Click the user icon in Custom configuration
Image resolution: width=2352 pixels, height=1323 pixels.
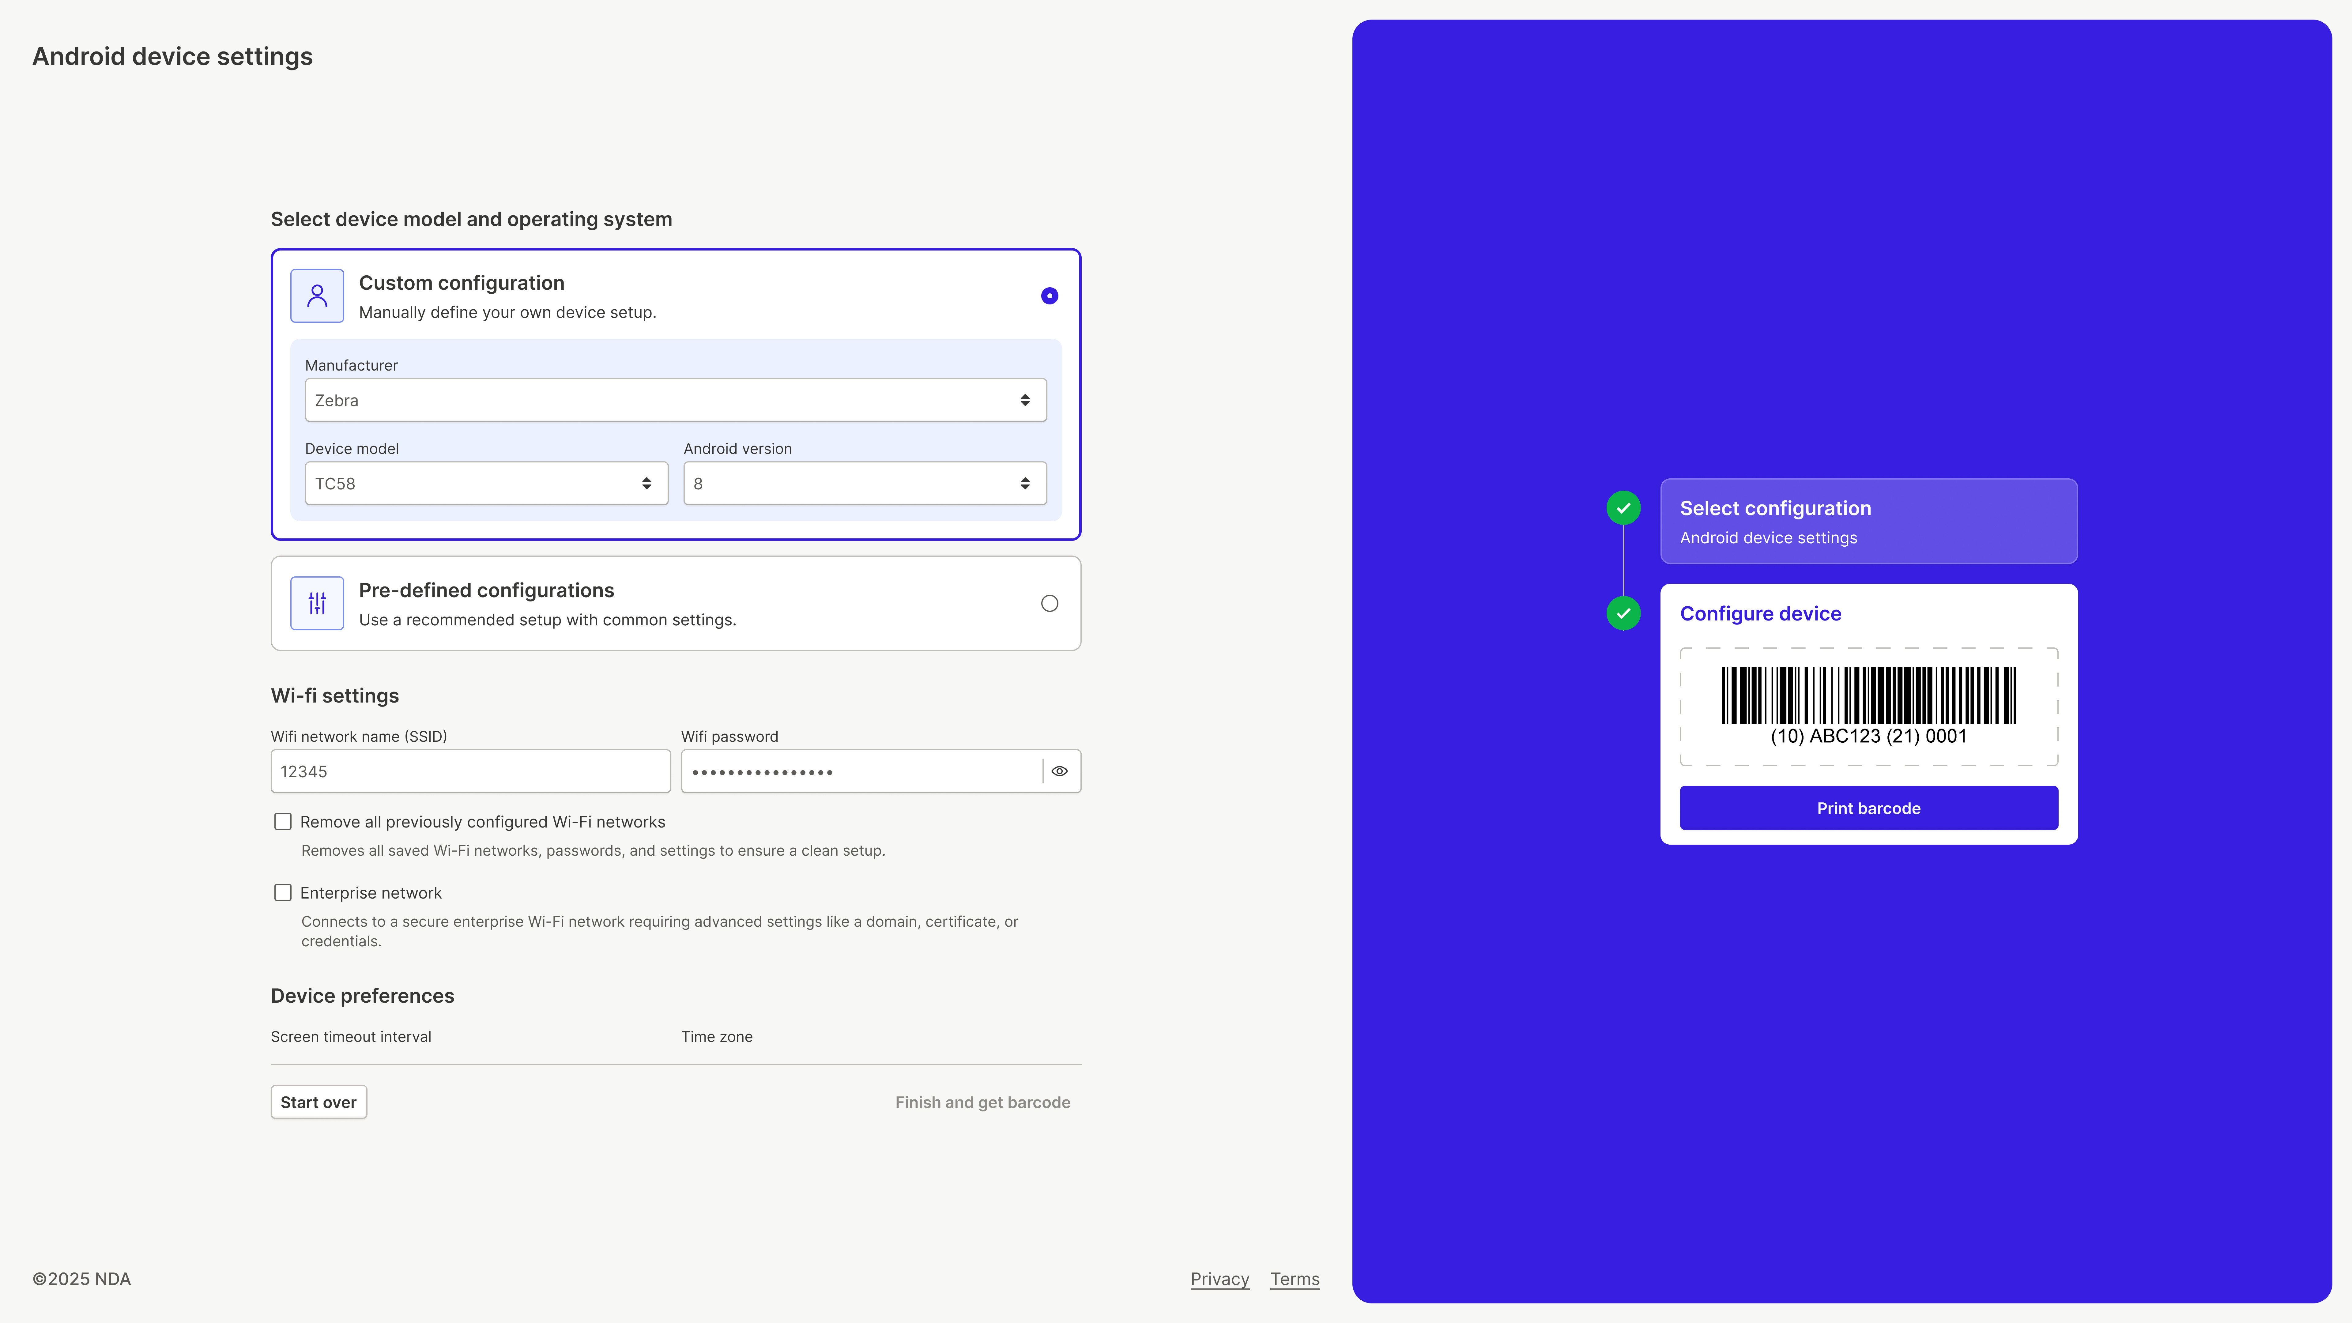tap(317, 295)
